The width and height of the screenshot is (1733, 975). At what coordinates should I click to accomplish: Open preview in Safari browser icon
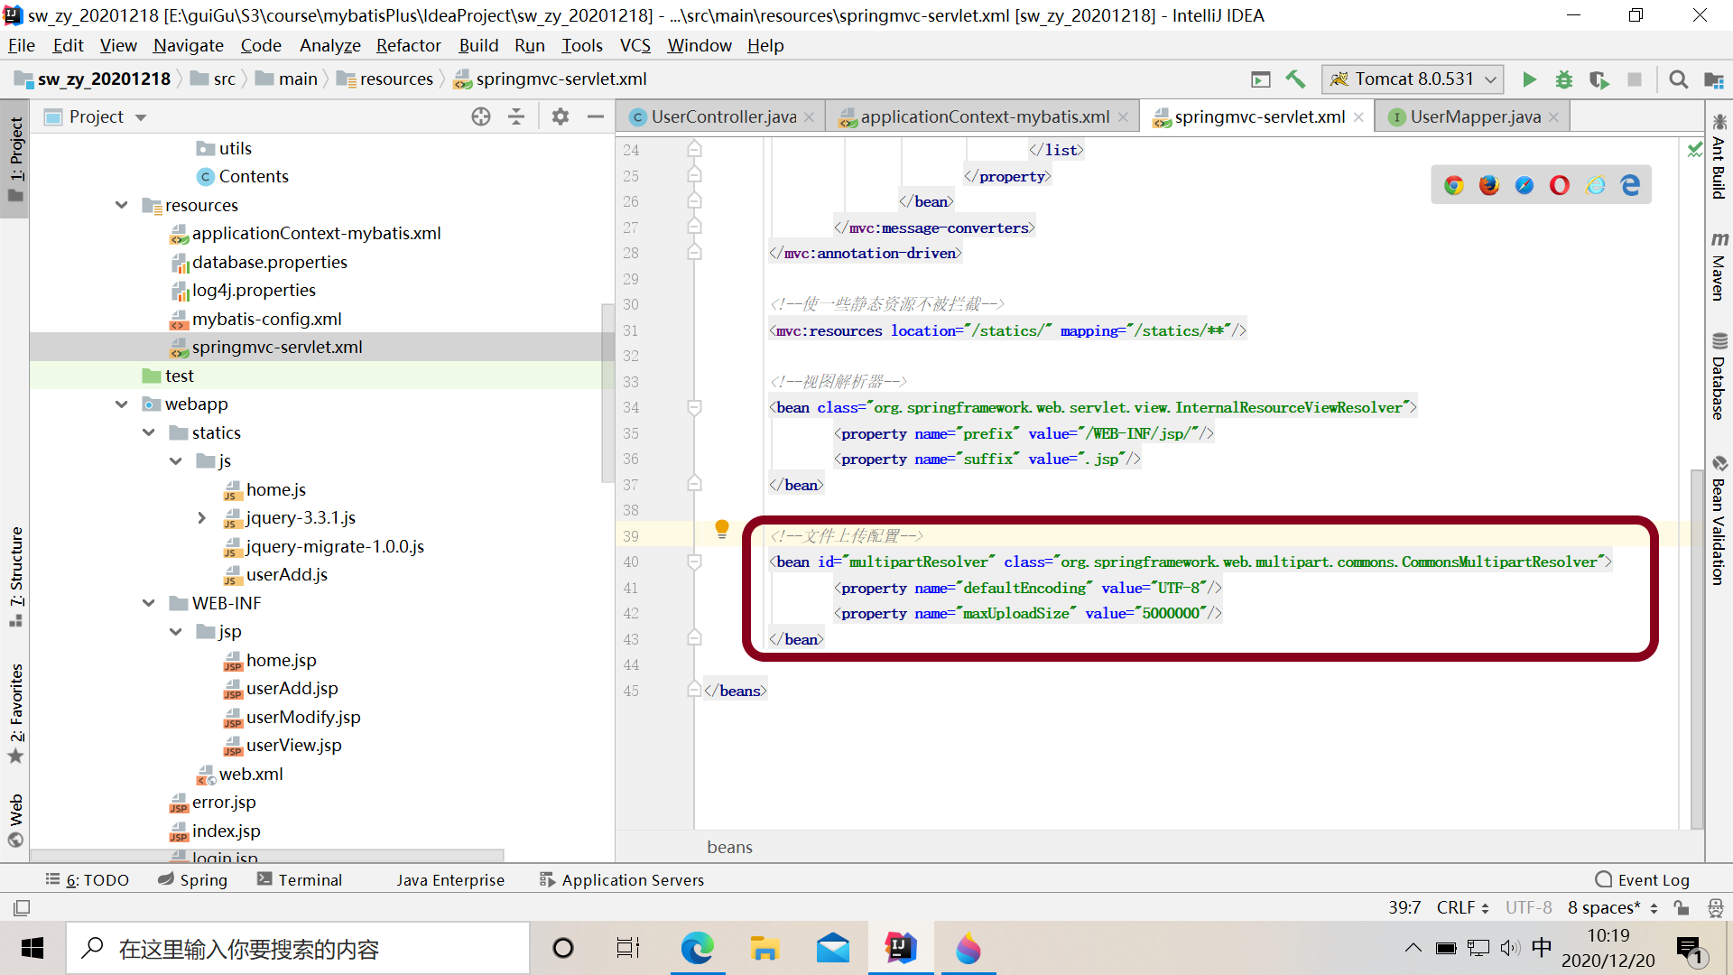[1524, 185]
